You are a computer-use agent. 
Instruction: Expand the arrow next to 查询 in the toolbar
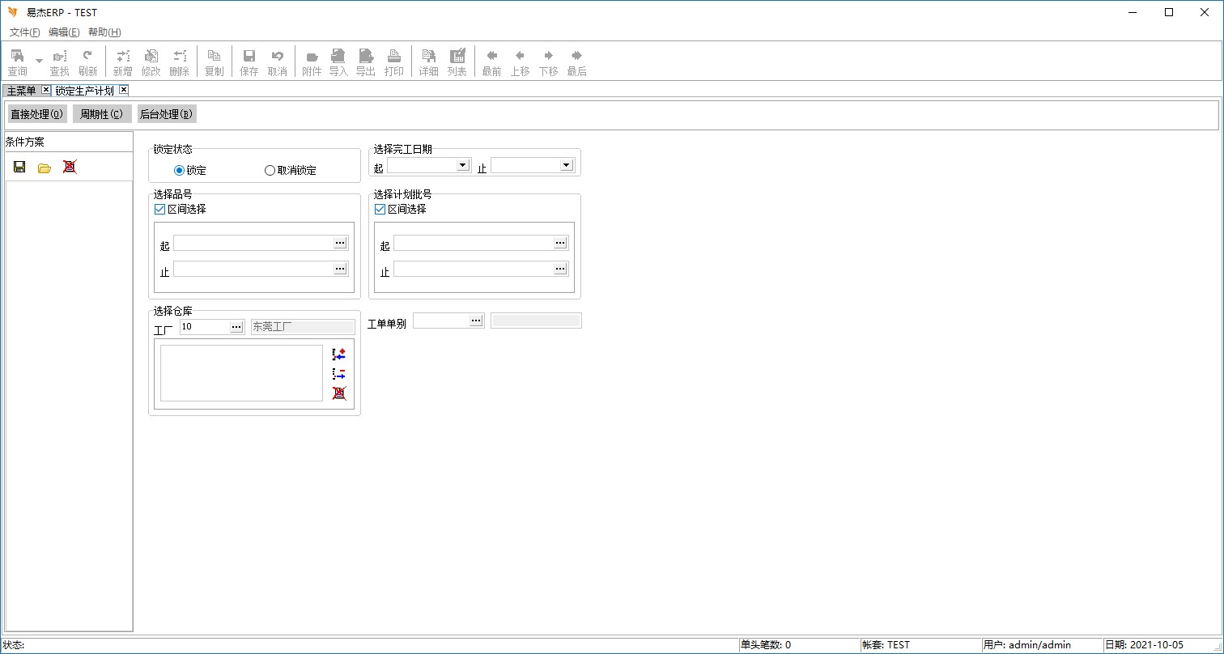39,62
